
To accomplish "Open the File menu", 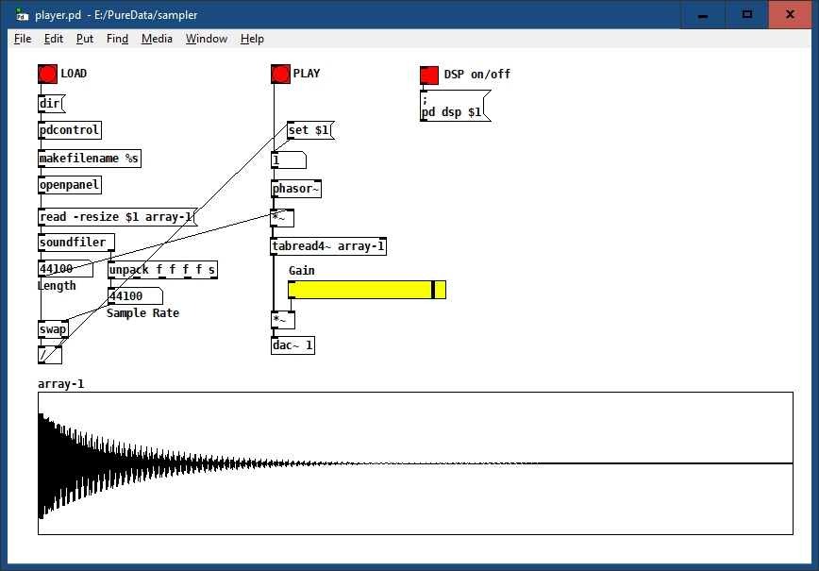I will click(x=23, y=39).
